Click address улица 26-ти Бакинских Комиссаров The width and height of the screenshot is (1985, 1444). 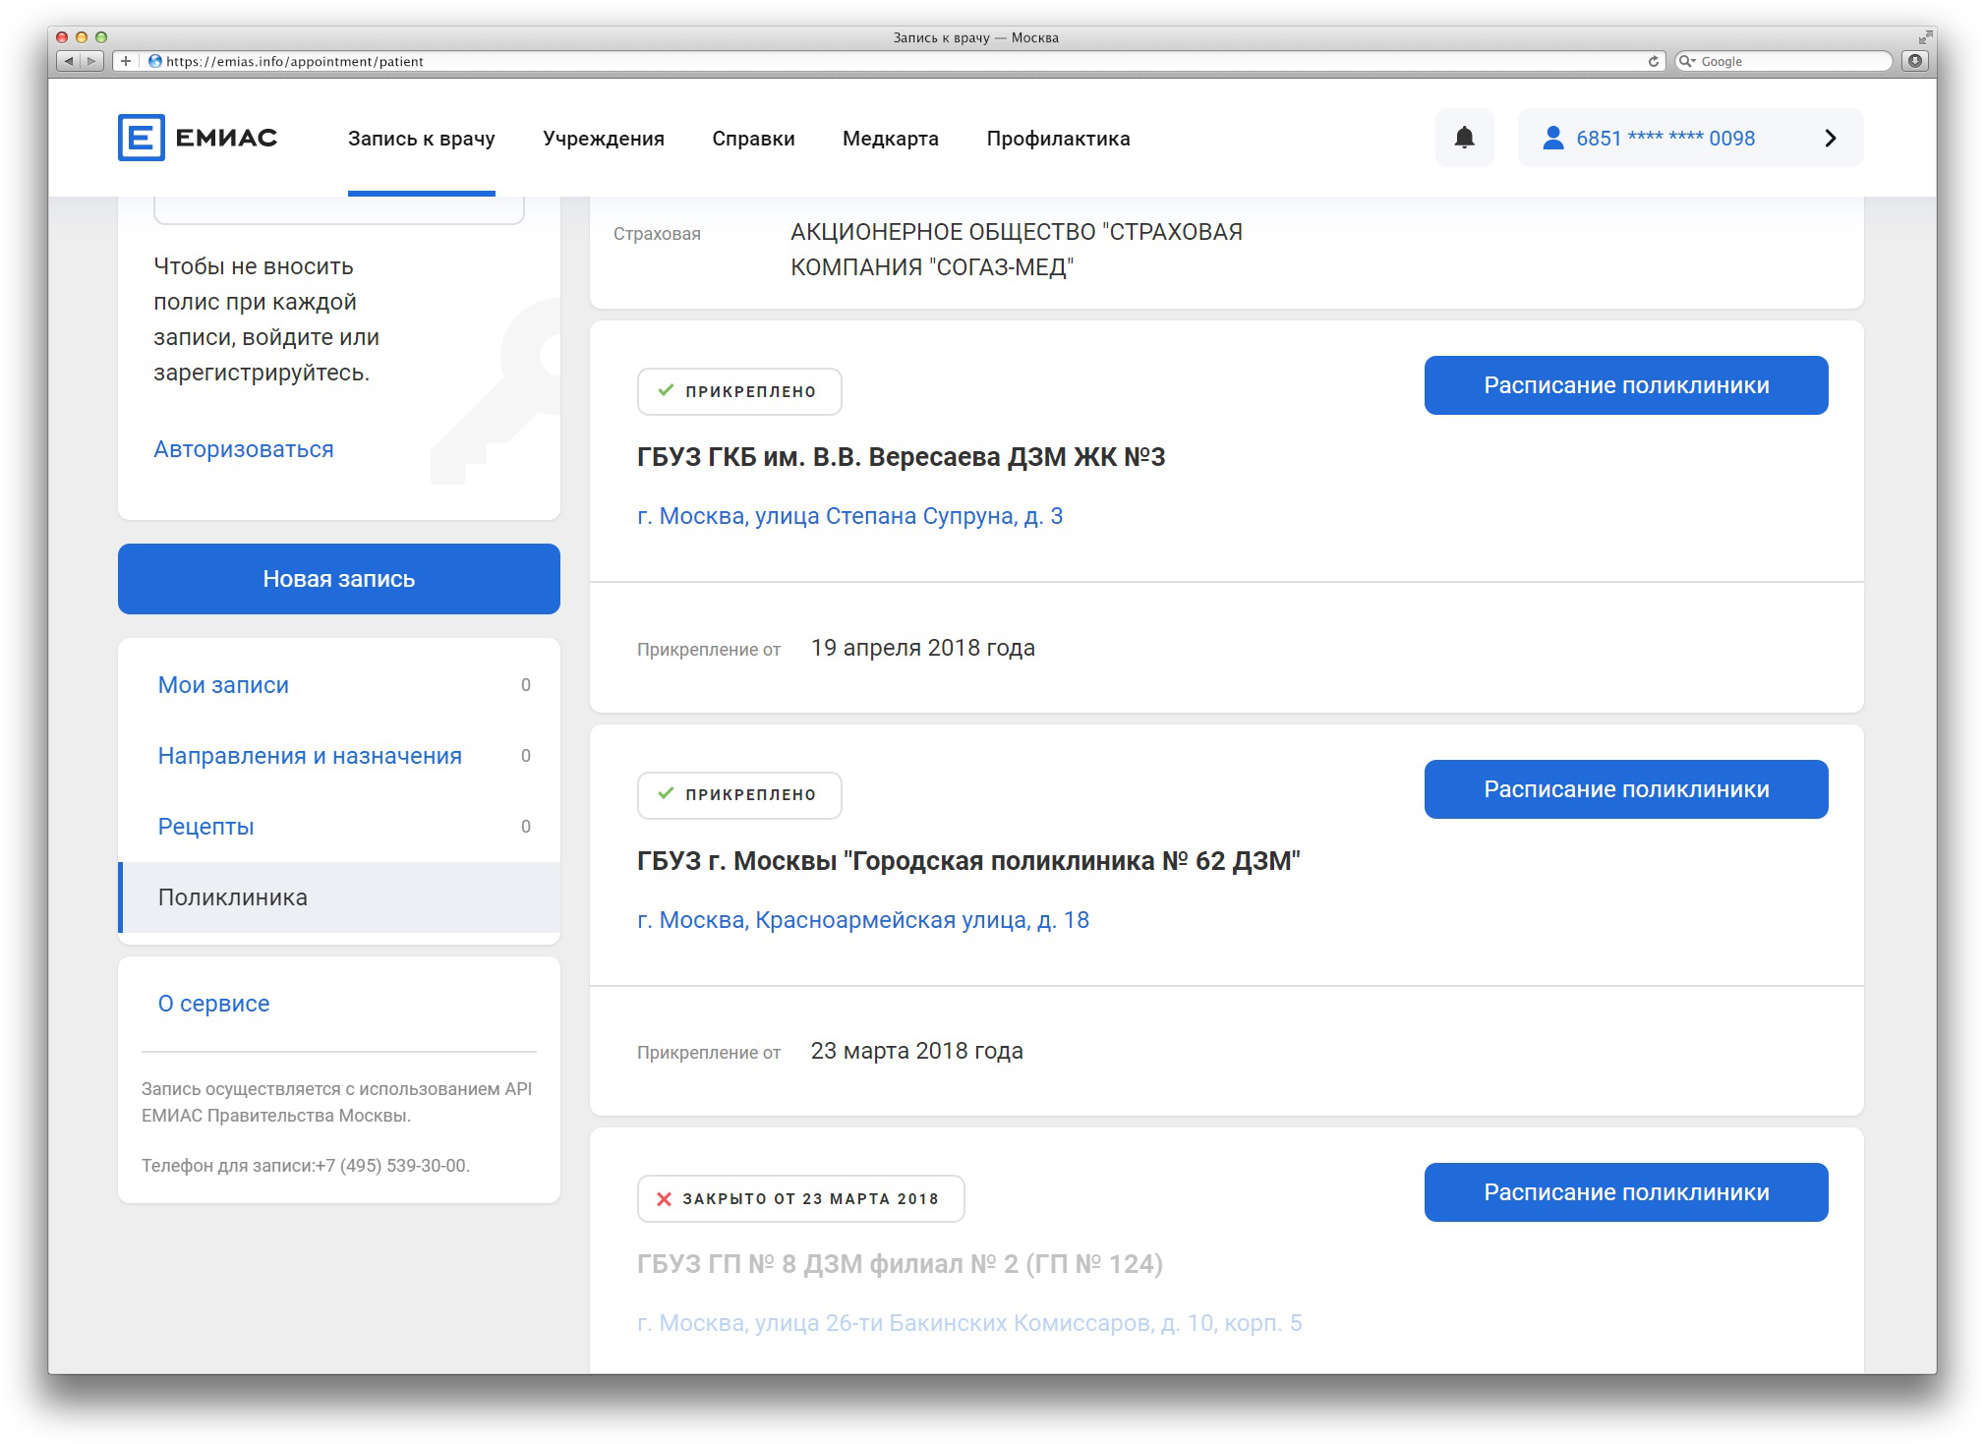[x=969, y=1323]
